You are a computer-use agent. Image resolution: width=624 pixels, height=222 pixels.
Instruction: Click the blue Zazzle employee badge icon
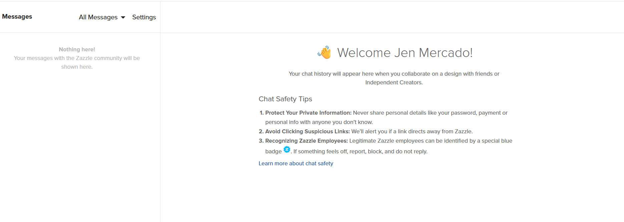click(287, 149)
